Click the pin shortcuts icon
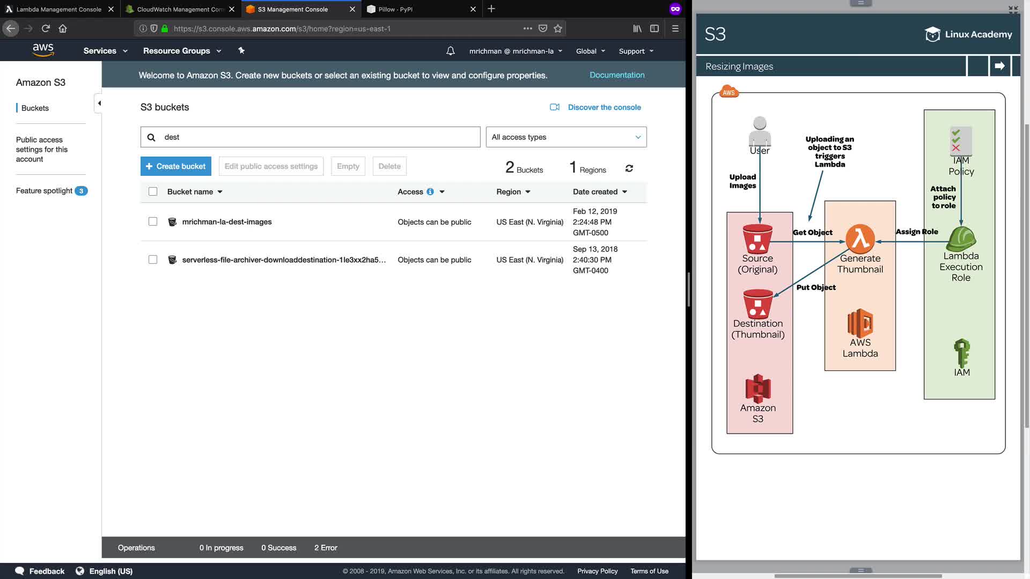The image size is (1030, 579). point(241,50)
